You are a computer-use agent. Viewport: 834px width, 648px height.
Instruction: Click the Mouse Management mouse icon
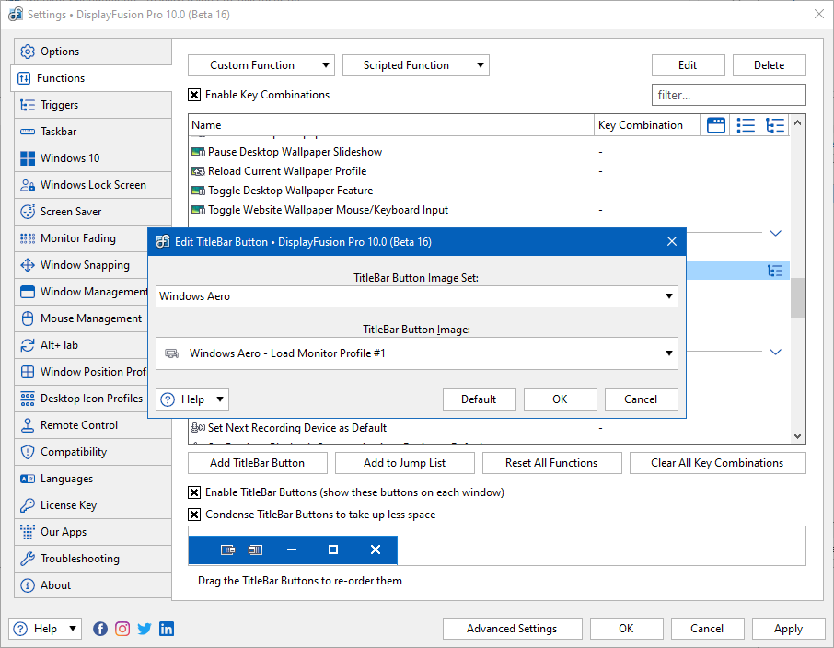[28, 318]
